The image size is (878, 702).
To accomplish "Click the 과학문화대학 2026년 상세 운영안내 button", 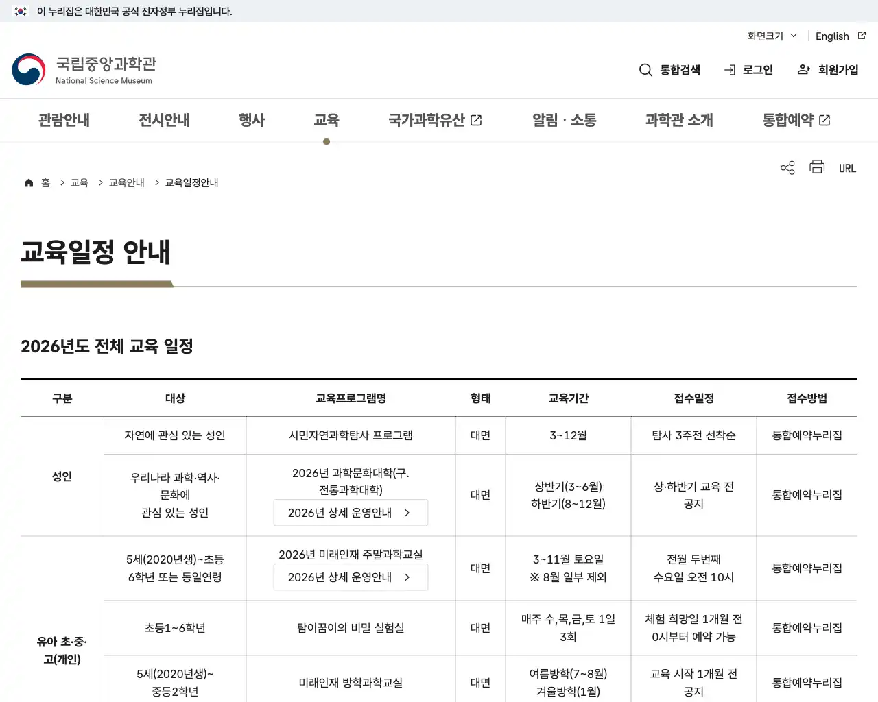I will tap(351, 512).
